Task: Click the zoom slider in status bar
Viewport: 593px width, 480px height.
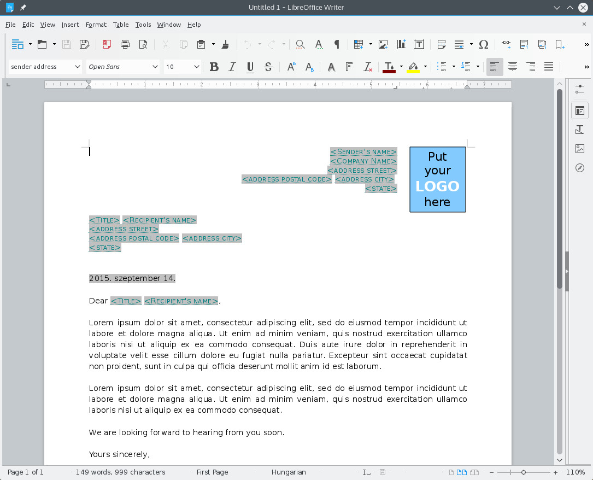Action: (524, 472)
